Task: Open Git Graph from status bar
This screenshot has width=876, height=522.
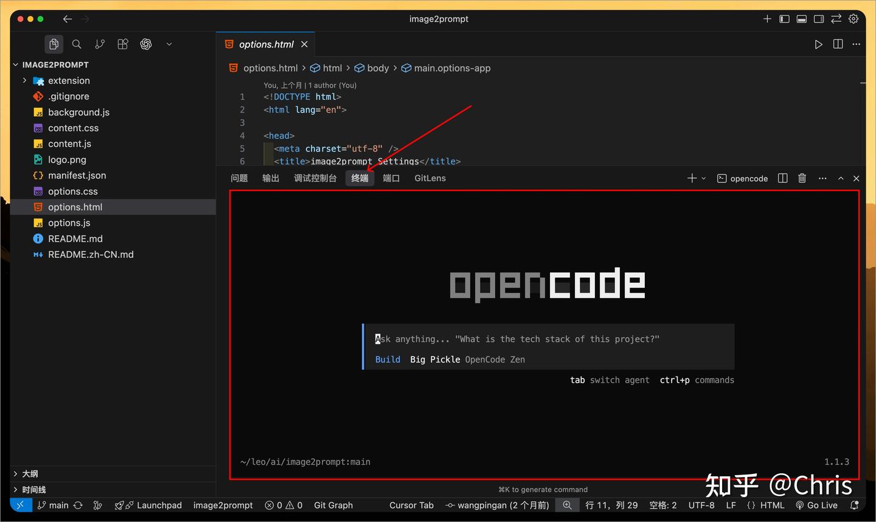Action: pos(333,505)
